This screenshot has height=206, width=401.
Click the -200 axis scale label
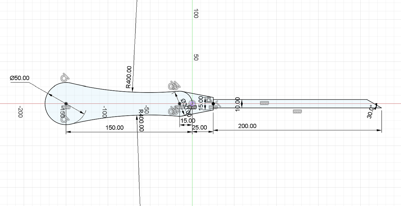20,112
